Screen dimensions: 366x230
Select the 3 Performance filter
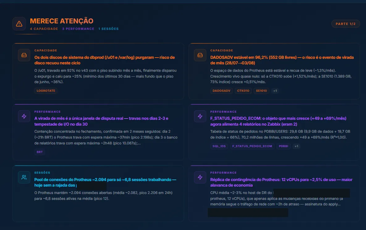tap(78, 29)
